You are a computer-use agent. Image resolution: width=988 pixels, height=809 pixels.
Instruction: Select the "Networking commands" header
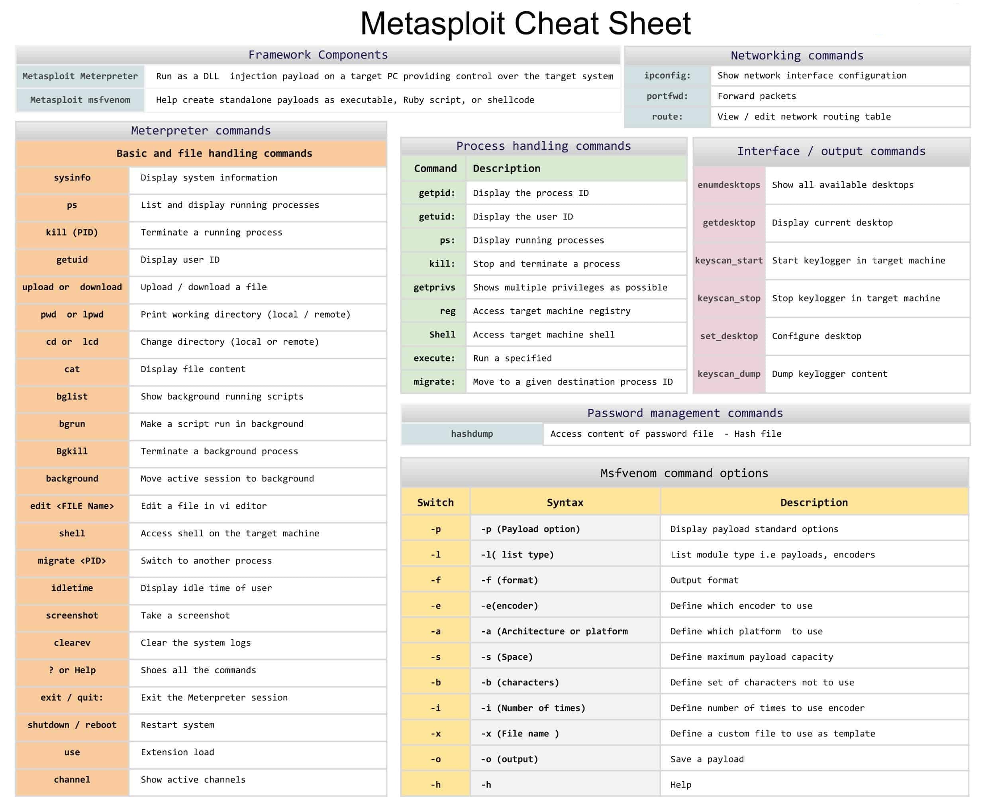coord(796,55)
